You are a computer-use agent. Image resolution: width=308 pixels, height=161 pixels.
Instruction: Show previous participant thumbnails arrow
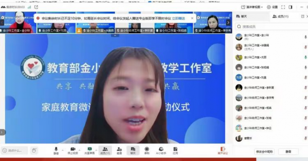[2, 23]
